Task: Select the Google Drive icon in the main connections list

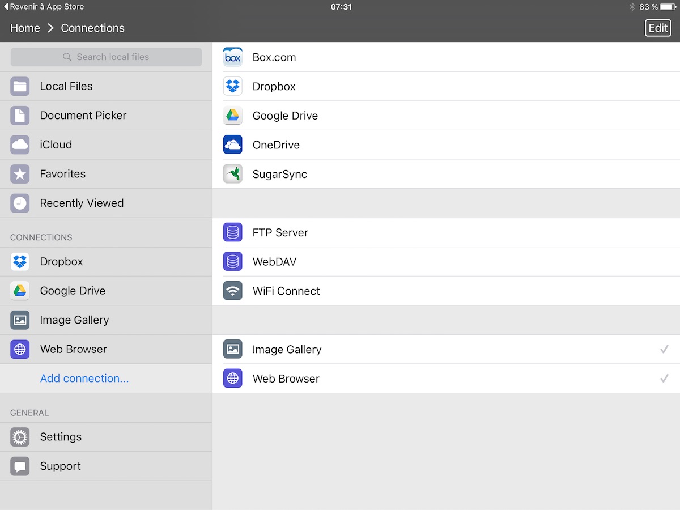Action: point(233,116)
